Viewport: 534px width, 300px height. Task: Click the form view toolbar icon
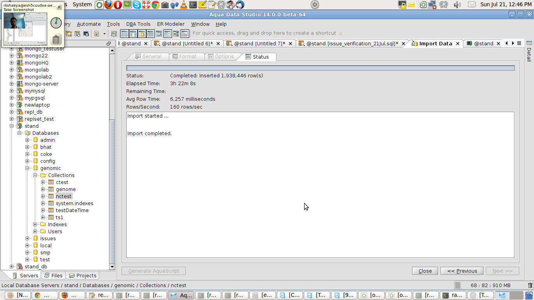[x=167, y=34]
